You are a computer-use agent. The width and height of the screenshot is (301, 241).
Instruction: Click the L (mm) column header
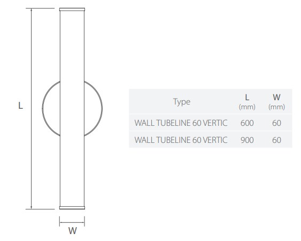[247, 102]
